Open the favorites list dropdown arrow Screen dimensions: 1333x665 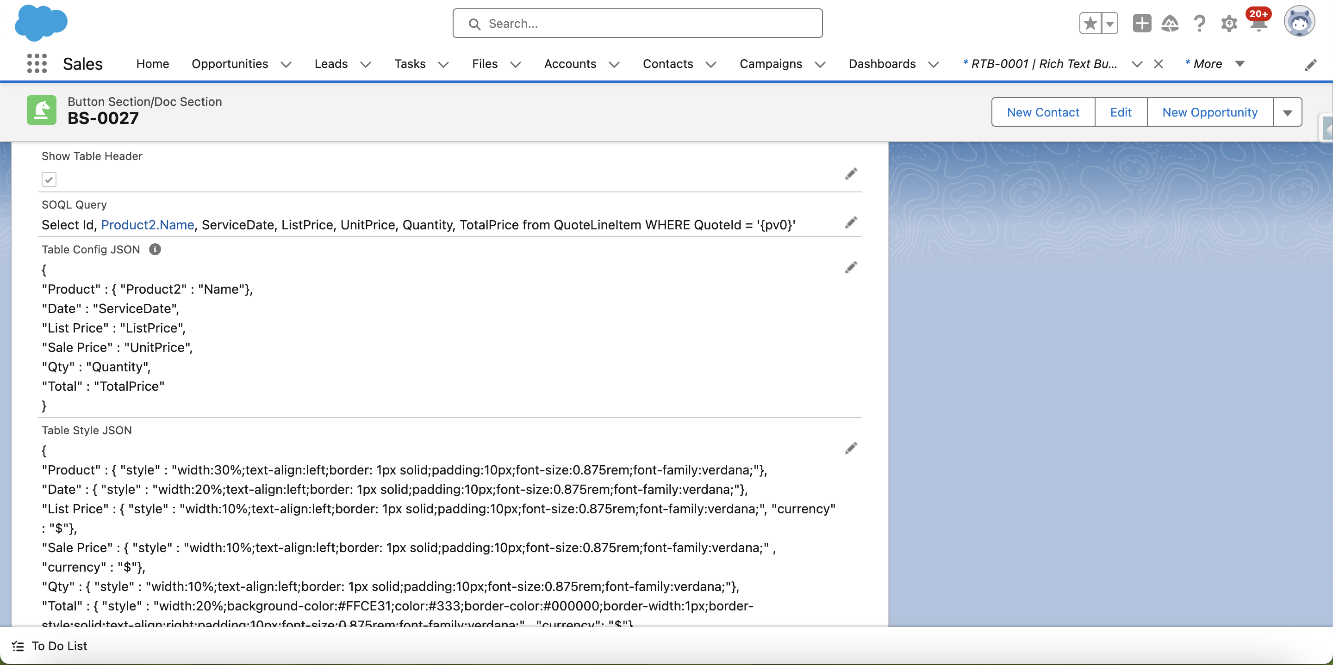(x=1109, y=23)
